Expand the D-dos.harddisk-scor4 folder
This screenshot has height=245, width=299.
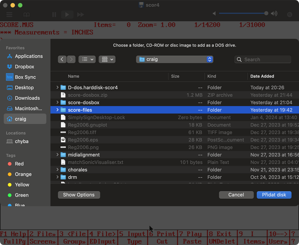pos(57,87)
